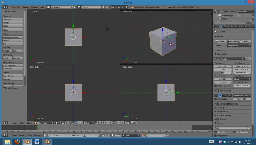Enable the Full Sample checkbox
This screenshot has height=145, width=256.
click(x=216, y=99)
